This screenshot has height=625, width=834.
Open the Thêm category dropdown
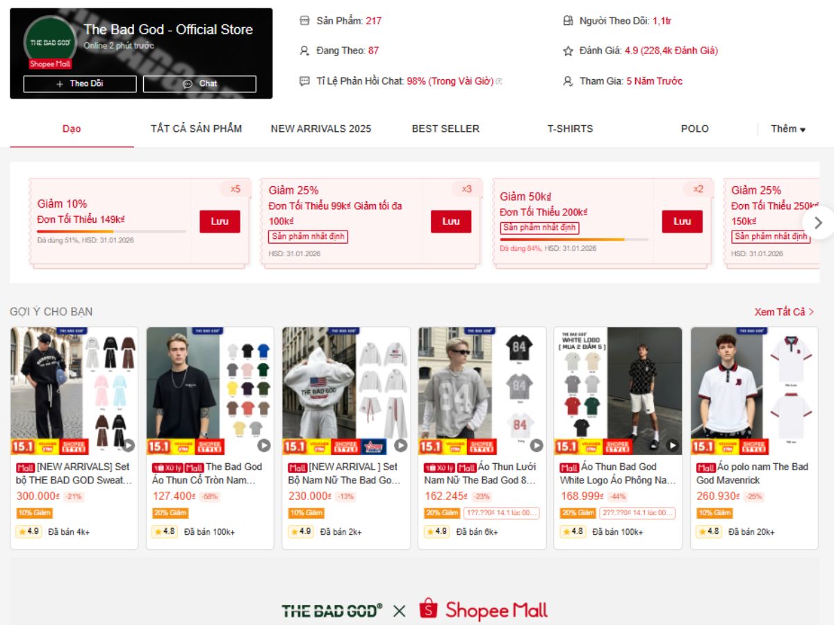coord(788,128)
